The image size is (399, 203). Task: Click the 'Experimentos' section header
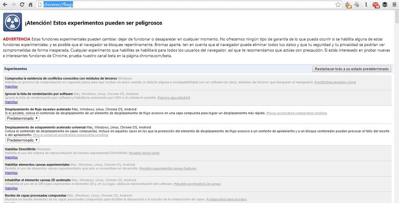pos(16,69)
